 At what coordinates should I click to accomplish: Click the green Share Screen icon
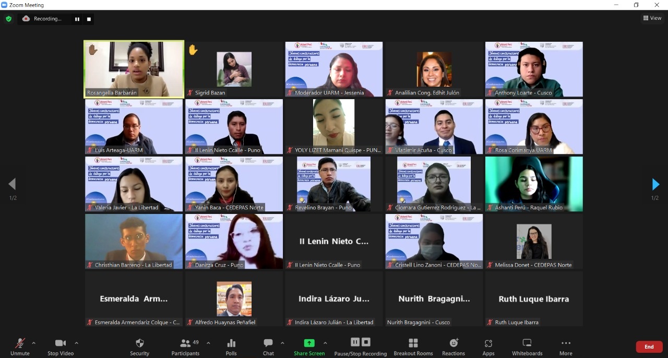[x=309, y=343]
